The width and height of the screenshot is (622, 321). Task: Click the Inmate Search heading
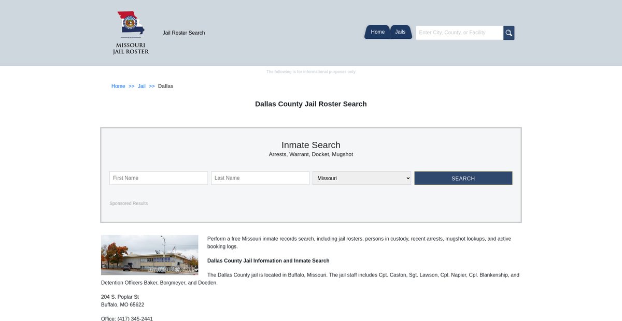point(311,145)
